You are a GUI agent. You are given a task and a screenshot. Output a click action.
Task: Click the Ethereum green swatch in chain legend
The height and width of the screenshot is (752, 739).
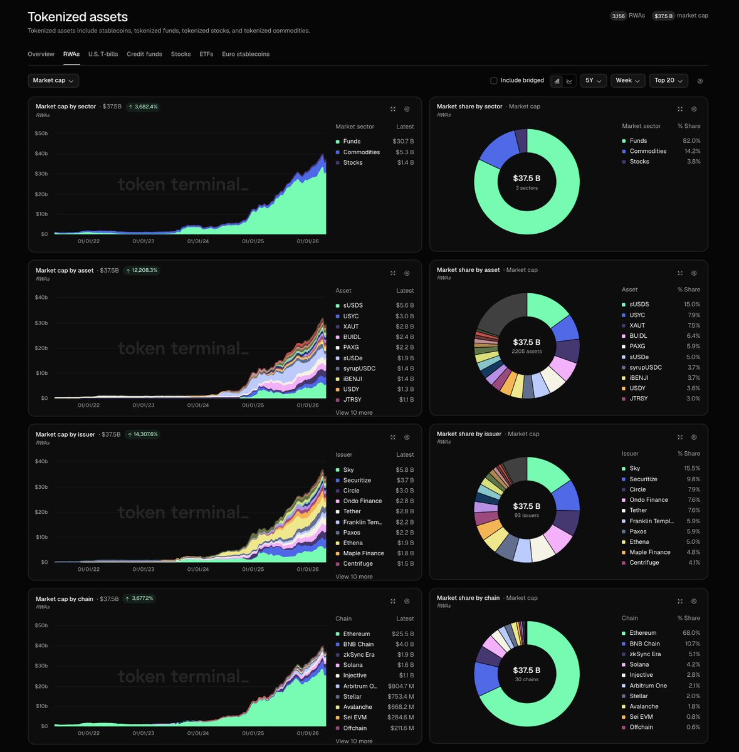point(338,634)
